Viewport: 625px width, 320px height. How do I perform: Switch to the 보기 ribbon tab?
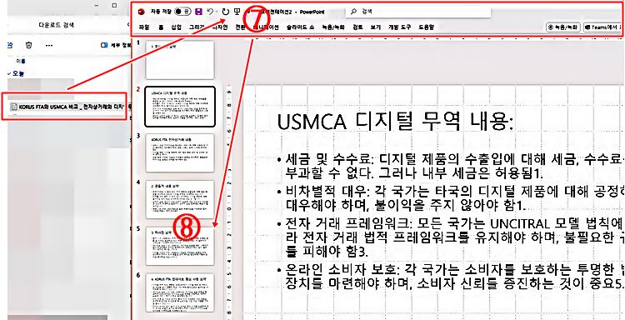click(375, 27)
